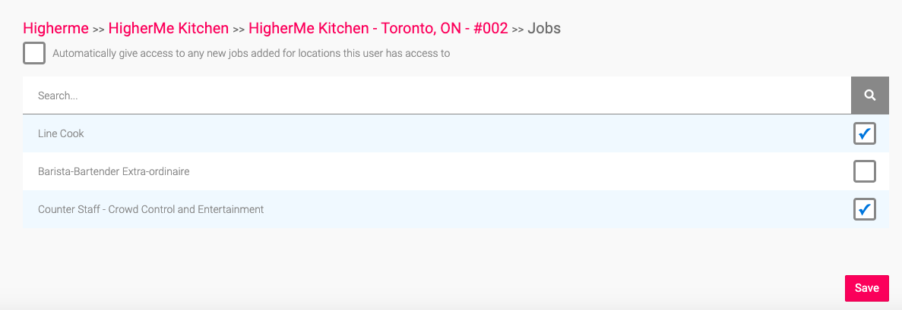Uncheck the Line Cook checkbox
Screen dimensions: 902x310
(865, 133)
